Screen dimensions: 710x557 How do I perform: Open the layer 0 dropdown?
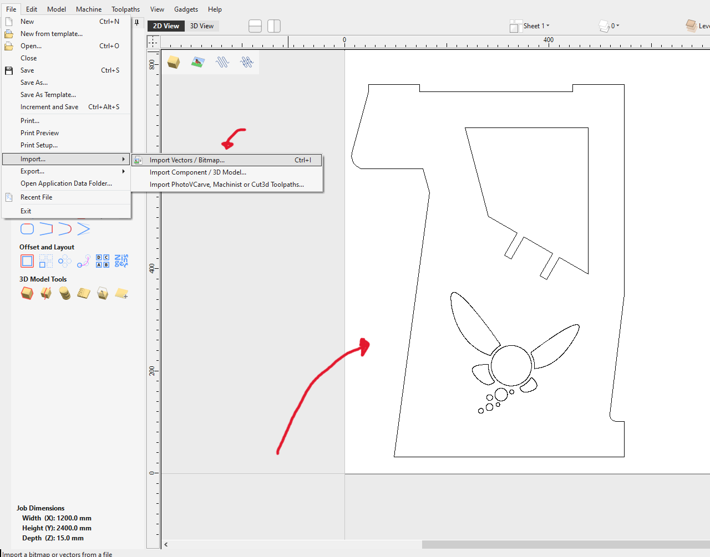pos(609,26)
